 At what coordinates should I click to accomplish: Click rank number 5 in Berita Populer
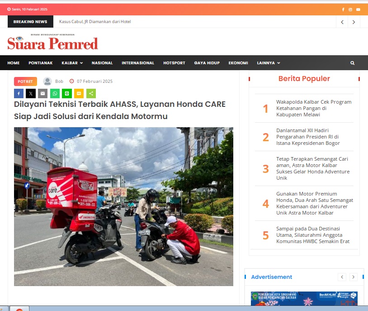[265, 235]
